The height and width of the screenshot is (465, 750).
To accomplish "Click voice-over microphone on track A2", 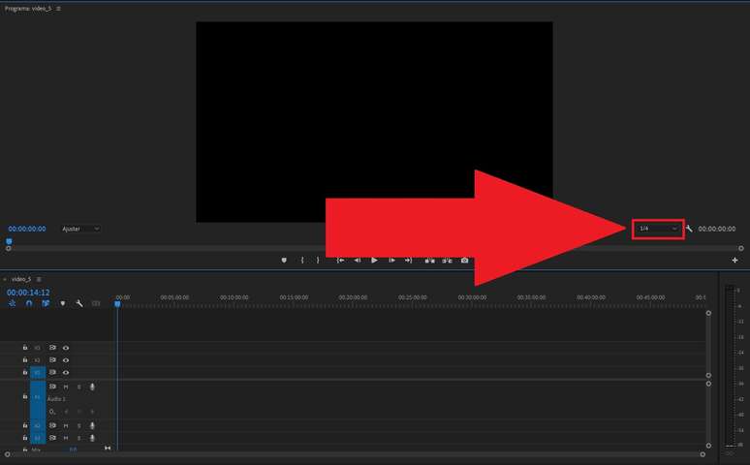I will 92,425.
